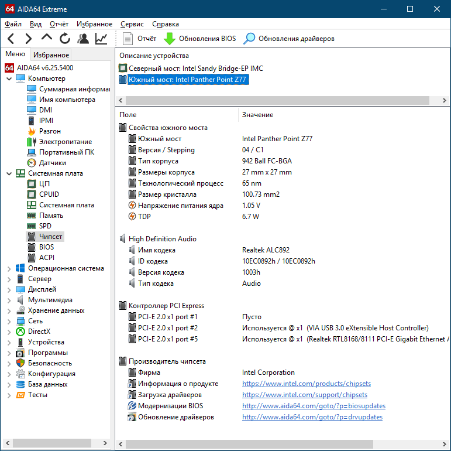The height and width of the screenshot is (451, 451).
Task: Open the aida64 biosupdates link
Action: (x=314, y=406)
